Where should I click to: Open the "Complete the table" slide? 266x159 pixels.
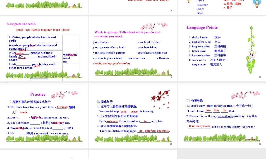point(44,48)
